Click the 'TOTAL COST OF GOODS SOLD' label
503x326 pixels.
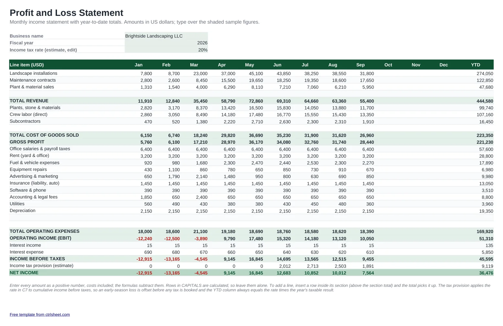tap(44, 135)
